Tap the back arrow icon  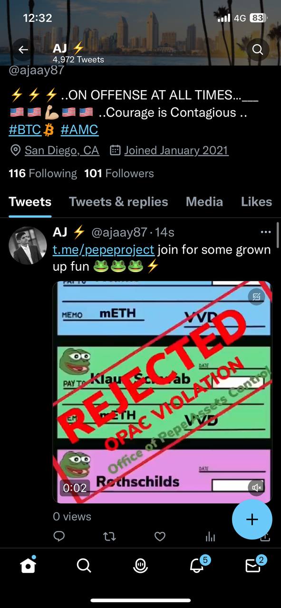click(x=23, y=49)
